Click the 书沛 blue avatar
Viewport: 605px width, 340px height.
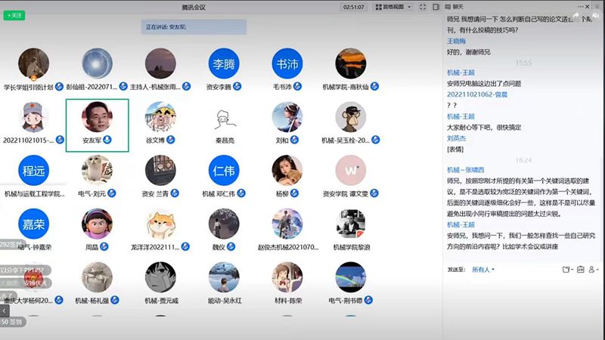(x=287, y=63)
